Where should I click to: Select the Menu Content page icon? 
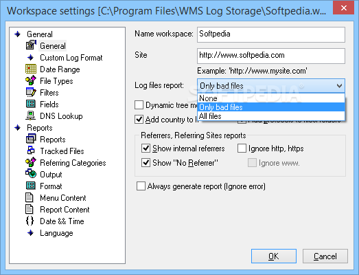(30, 198)
